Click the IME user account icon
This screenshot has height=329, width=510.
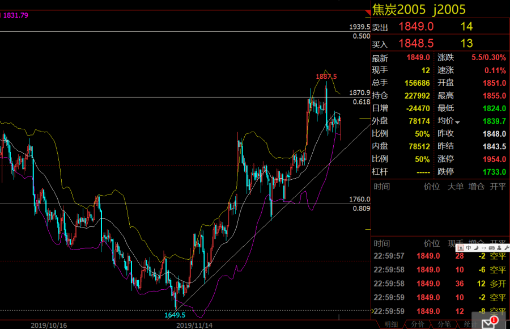click(499, 248)
